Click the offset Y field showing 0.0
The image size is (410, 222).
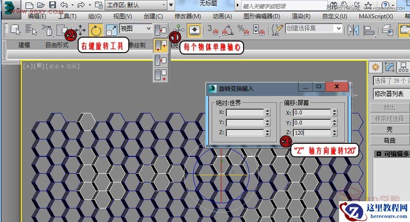312,123
